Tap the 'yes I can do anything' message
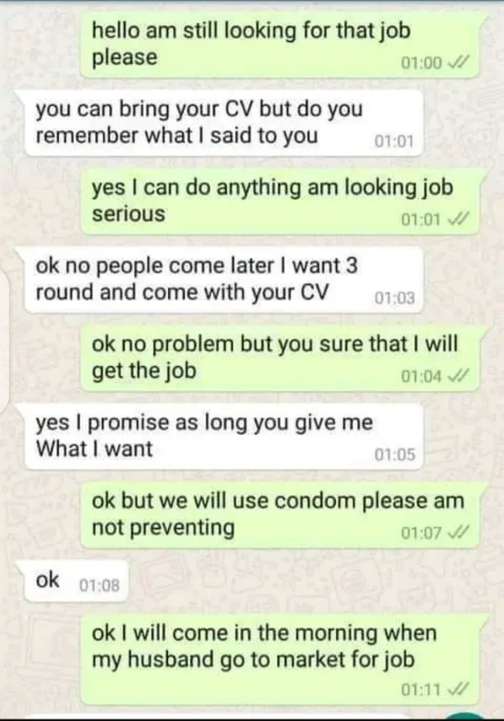504x721 pixels. coord(280,201)
